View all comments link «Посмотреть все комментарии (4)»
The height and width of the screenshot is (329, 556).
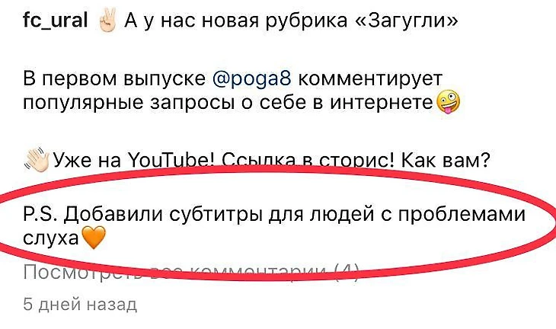(191, 273)
